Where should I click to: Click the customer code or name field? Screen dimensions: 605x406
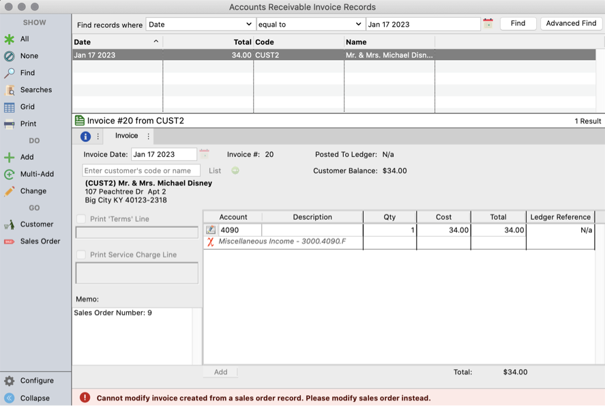141,171
